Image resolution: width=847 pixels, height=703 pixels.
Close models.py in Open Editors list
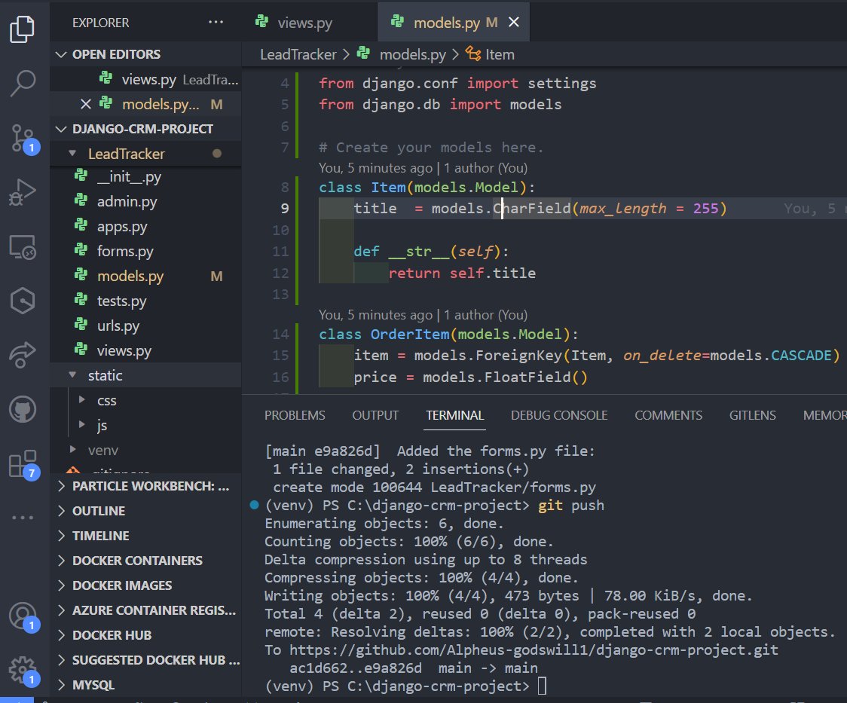point(85,104)
